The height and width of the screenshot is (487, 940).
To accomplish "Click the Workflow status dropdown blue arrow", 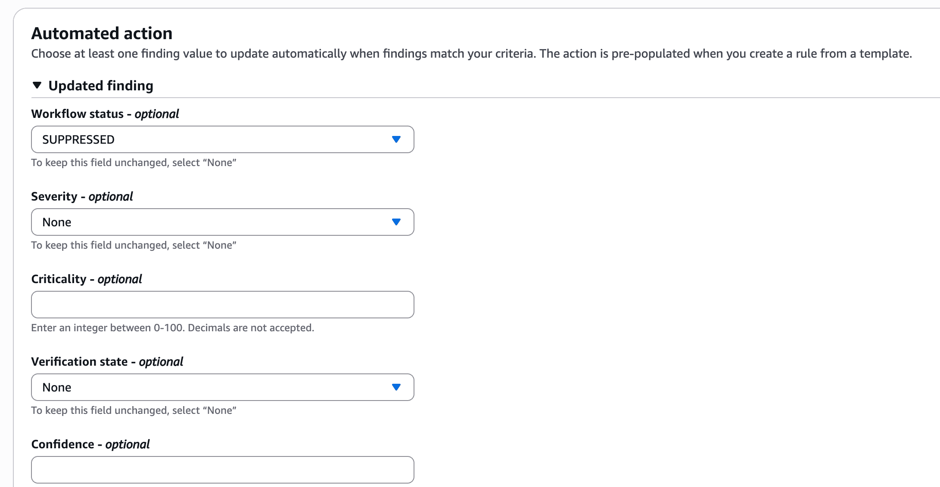I will coord(396,139).
